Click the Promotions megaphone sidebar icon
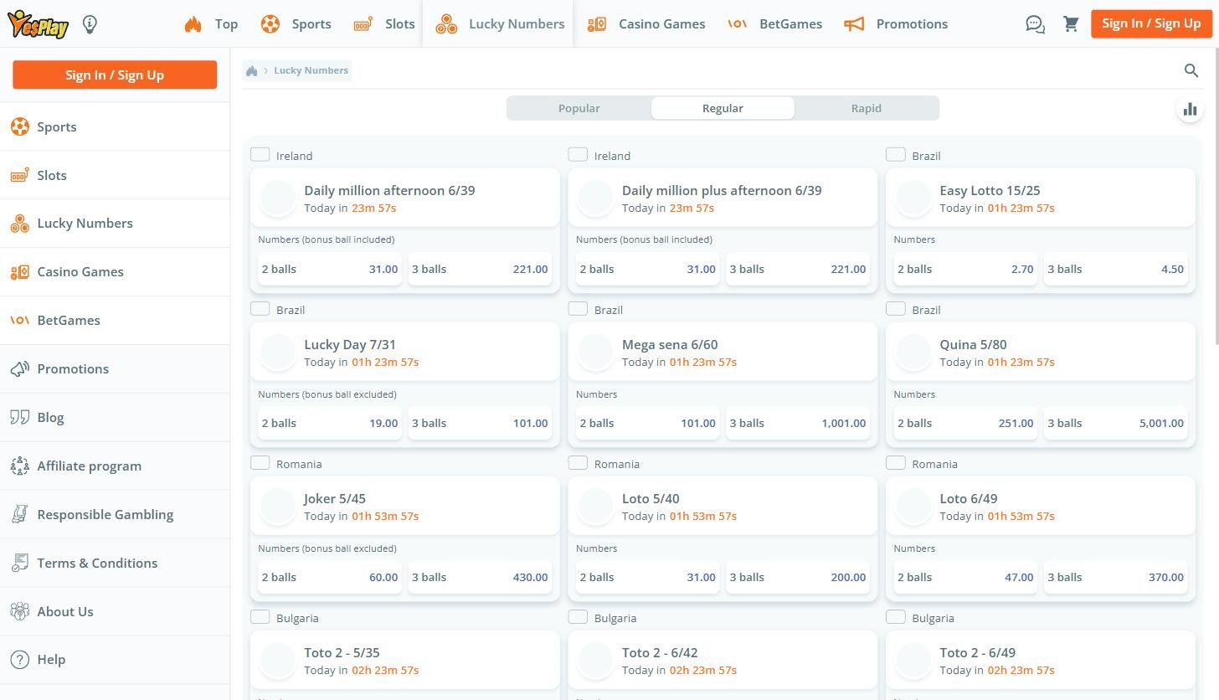 pos(19,369)
